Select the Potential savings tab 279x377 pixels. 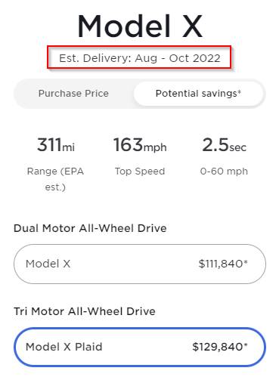click(x=199, y=94)
